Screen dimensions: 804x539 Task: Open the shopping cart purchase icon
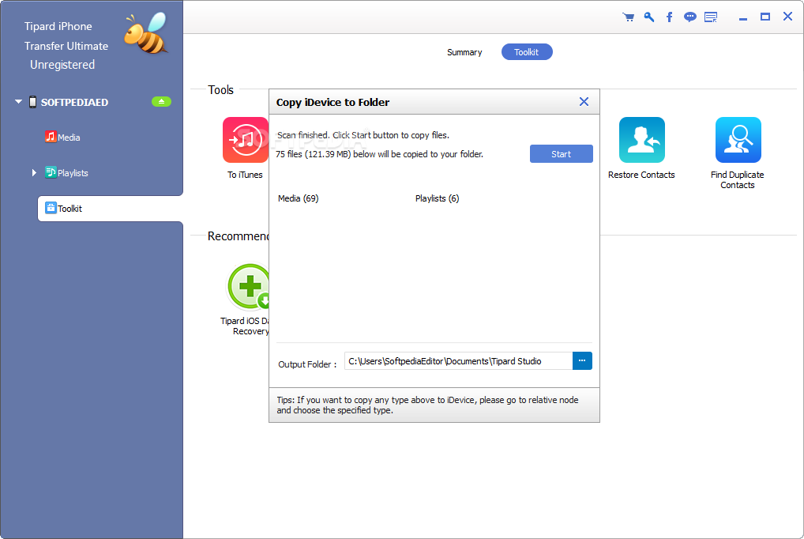pyautogui.click(x=628, y=17)
